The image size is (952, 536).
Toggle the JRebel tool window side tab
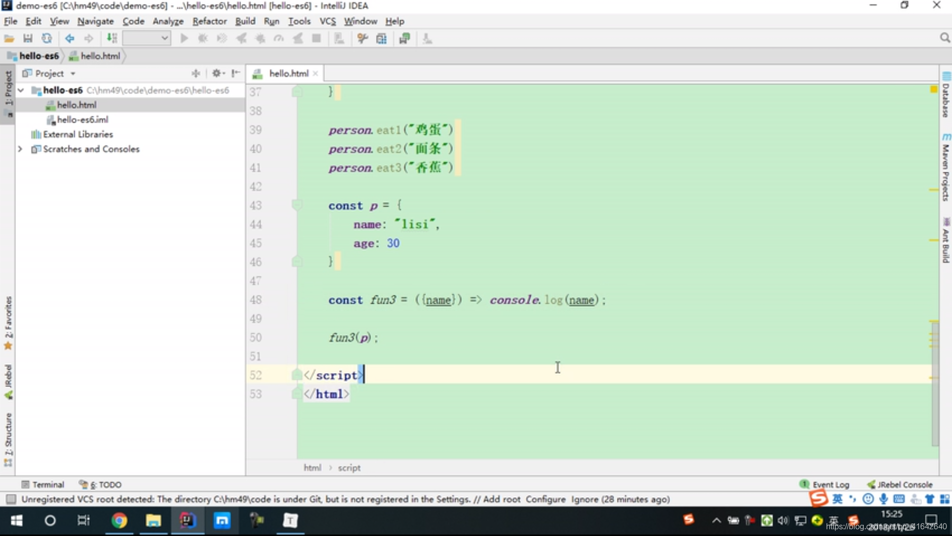click(x=8, y=382)
